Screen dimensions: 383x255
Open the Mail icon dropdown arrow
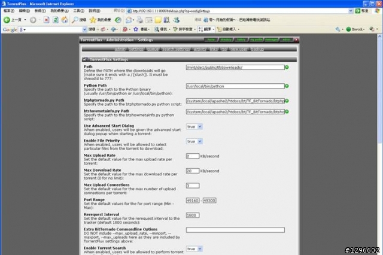coord(133,20)
